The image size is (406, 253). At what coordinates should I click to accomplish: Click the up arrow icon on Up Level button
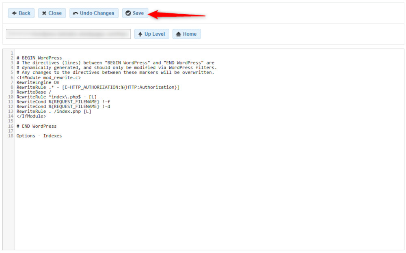[x=140, y=34]
